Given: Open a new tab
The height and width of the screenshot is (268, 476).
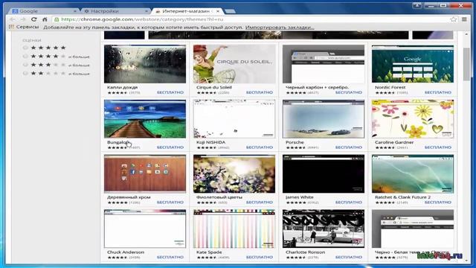Looking at the screenshot, I should coord(230,11).
